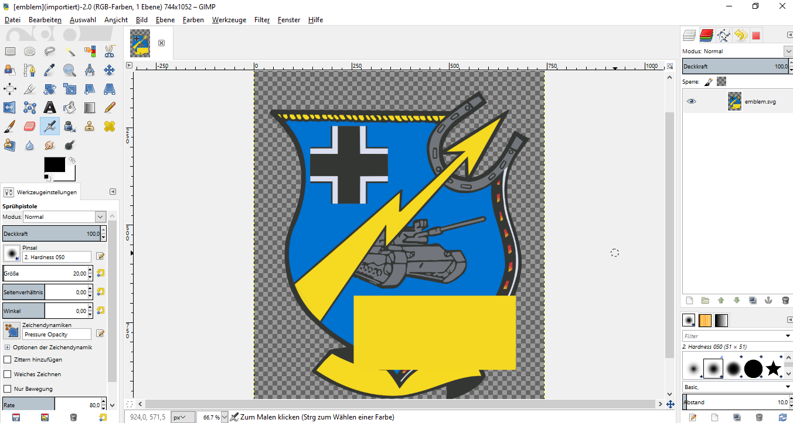Pick the Fuzzy Select magic wand tool
The width and height of the screenshot is (793, 423).
point(70,51)
